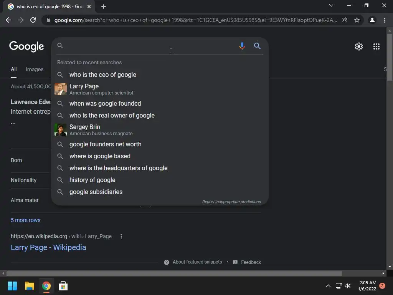Image resolution: width=393 pixels, height=295 pixels.
Task: Open the tab search chevron
Action: click(x=331, y=5)
